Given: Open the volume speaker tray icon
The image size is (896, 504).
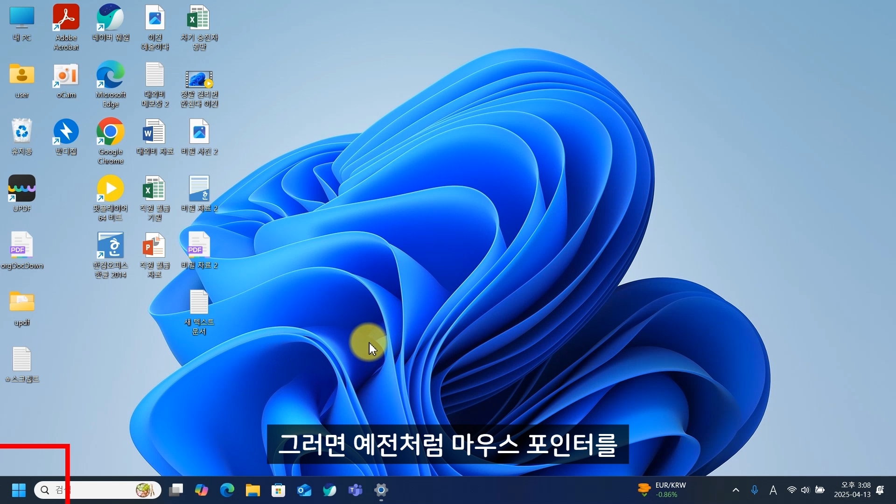Looking at the screenshot, I should point(805,490).
